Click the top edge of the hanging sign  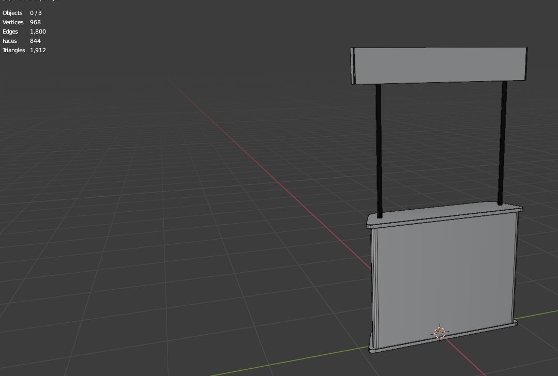(439, 48)
